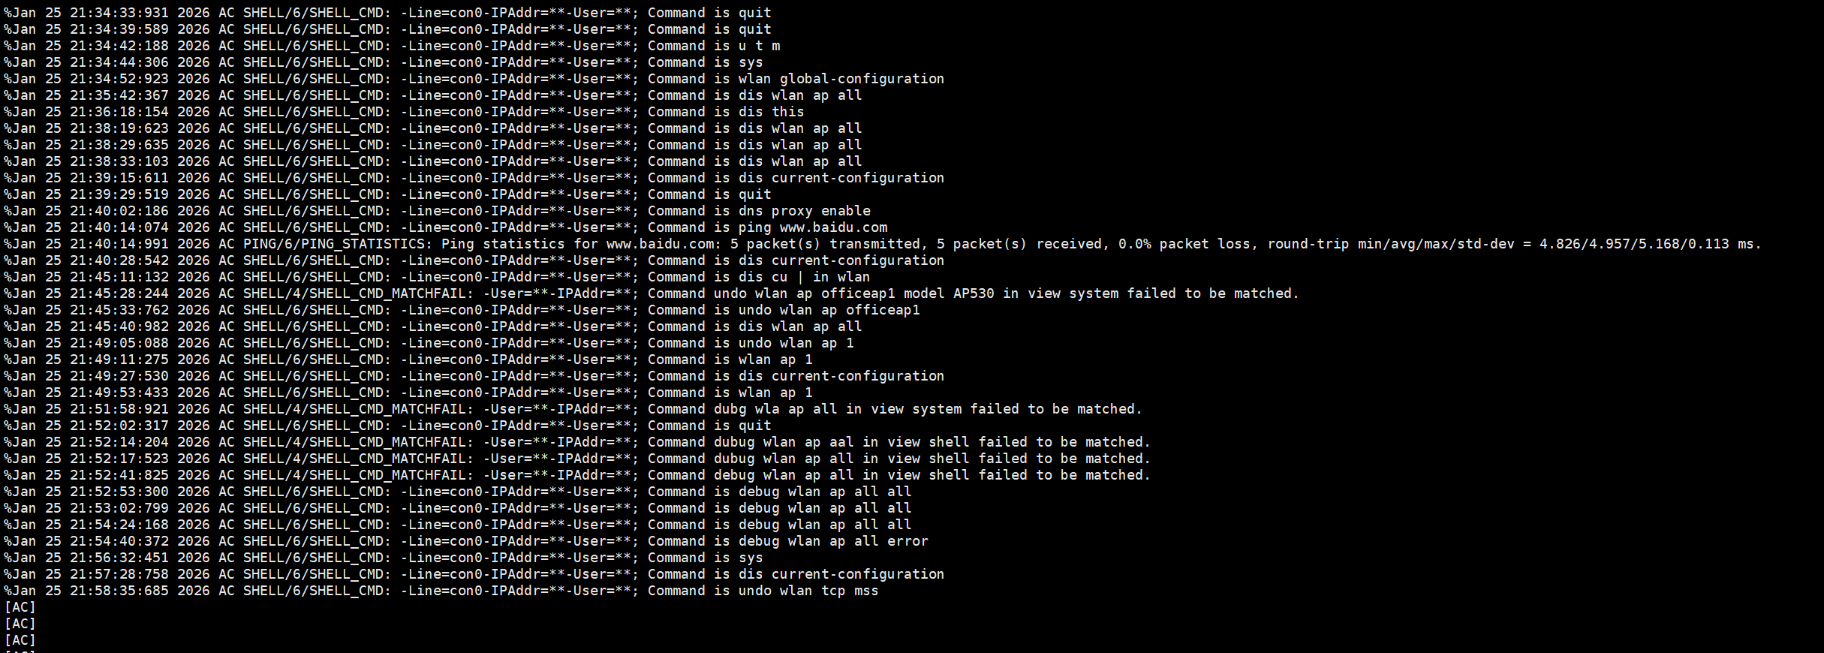Click the round-trip values 4.826/4.957/5.168/0.113
This screenshot has width=1824, height=653.
click(x=1634, y=244)
